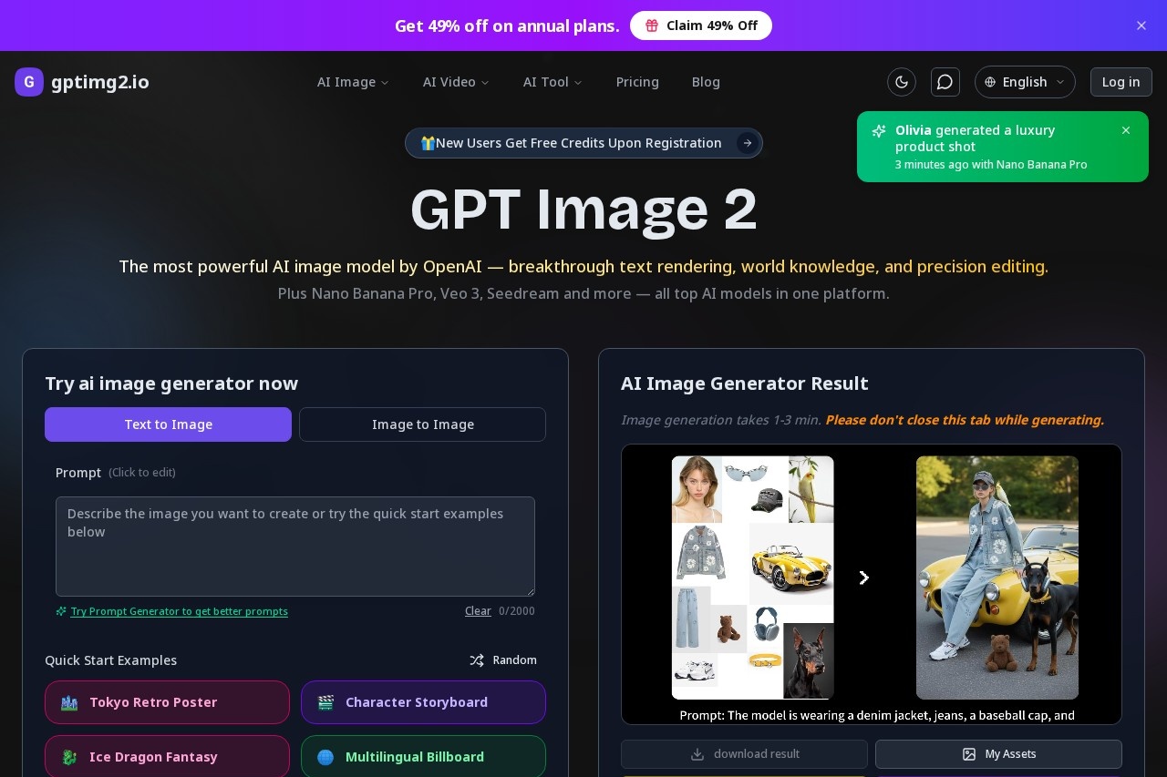Advance the result carousel using the right arrow
Screen dimensions: 1167x777
(x=863, y=578)
